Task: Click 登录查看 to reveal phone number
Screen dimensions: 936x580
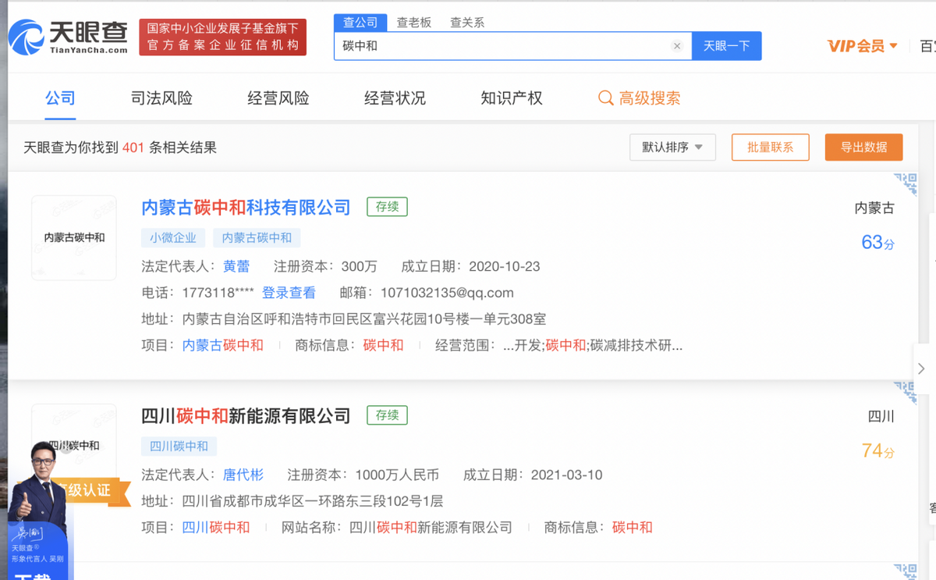Action: tap(289, 293)
